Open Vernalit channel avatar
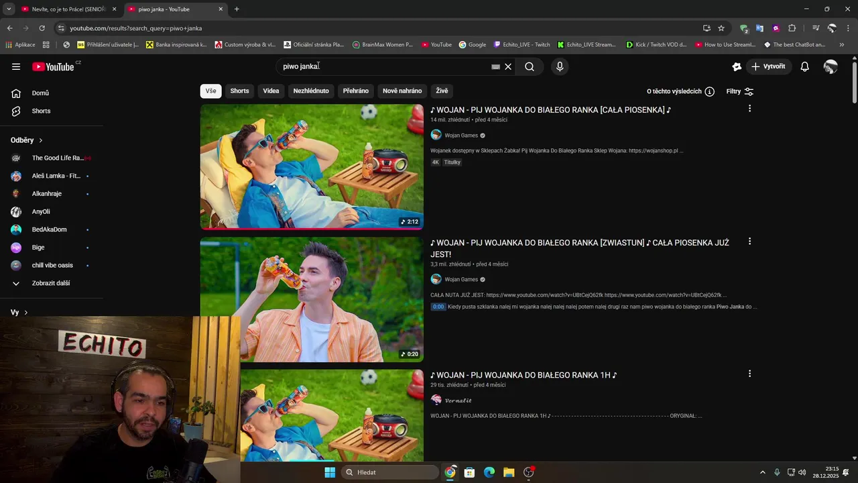 click(x=436, y=400)
